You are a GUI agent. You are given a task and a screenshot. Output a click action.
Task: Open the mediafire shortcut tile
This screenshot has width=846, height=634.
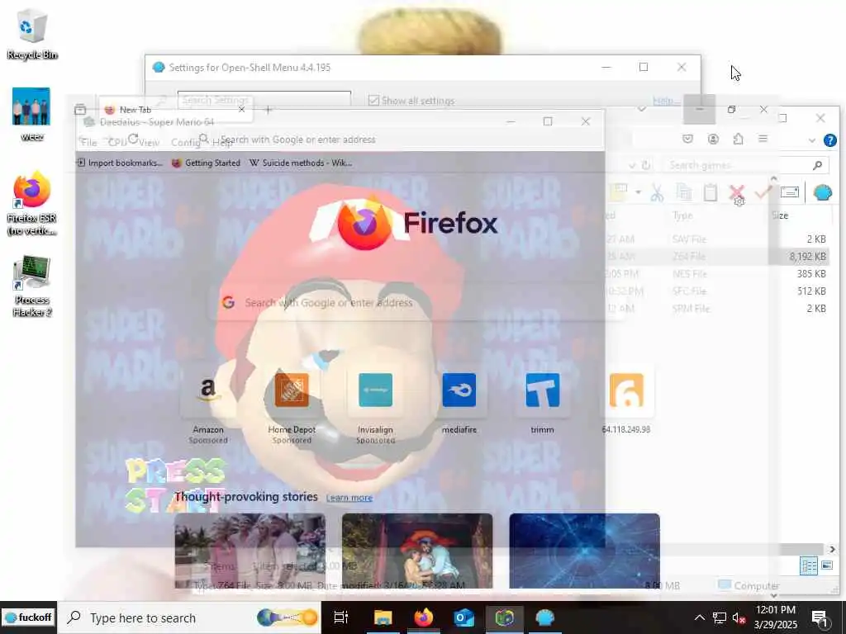click(459, 400)
